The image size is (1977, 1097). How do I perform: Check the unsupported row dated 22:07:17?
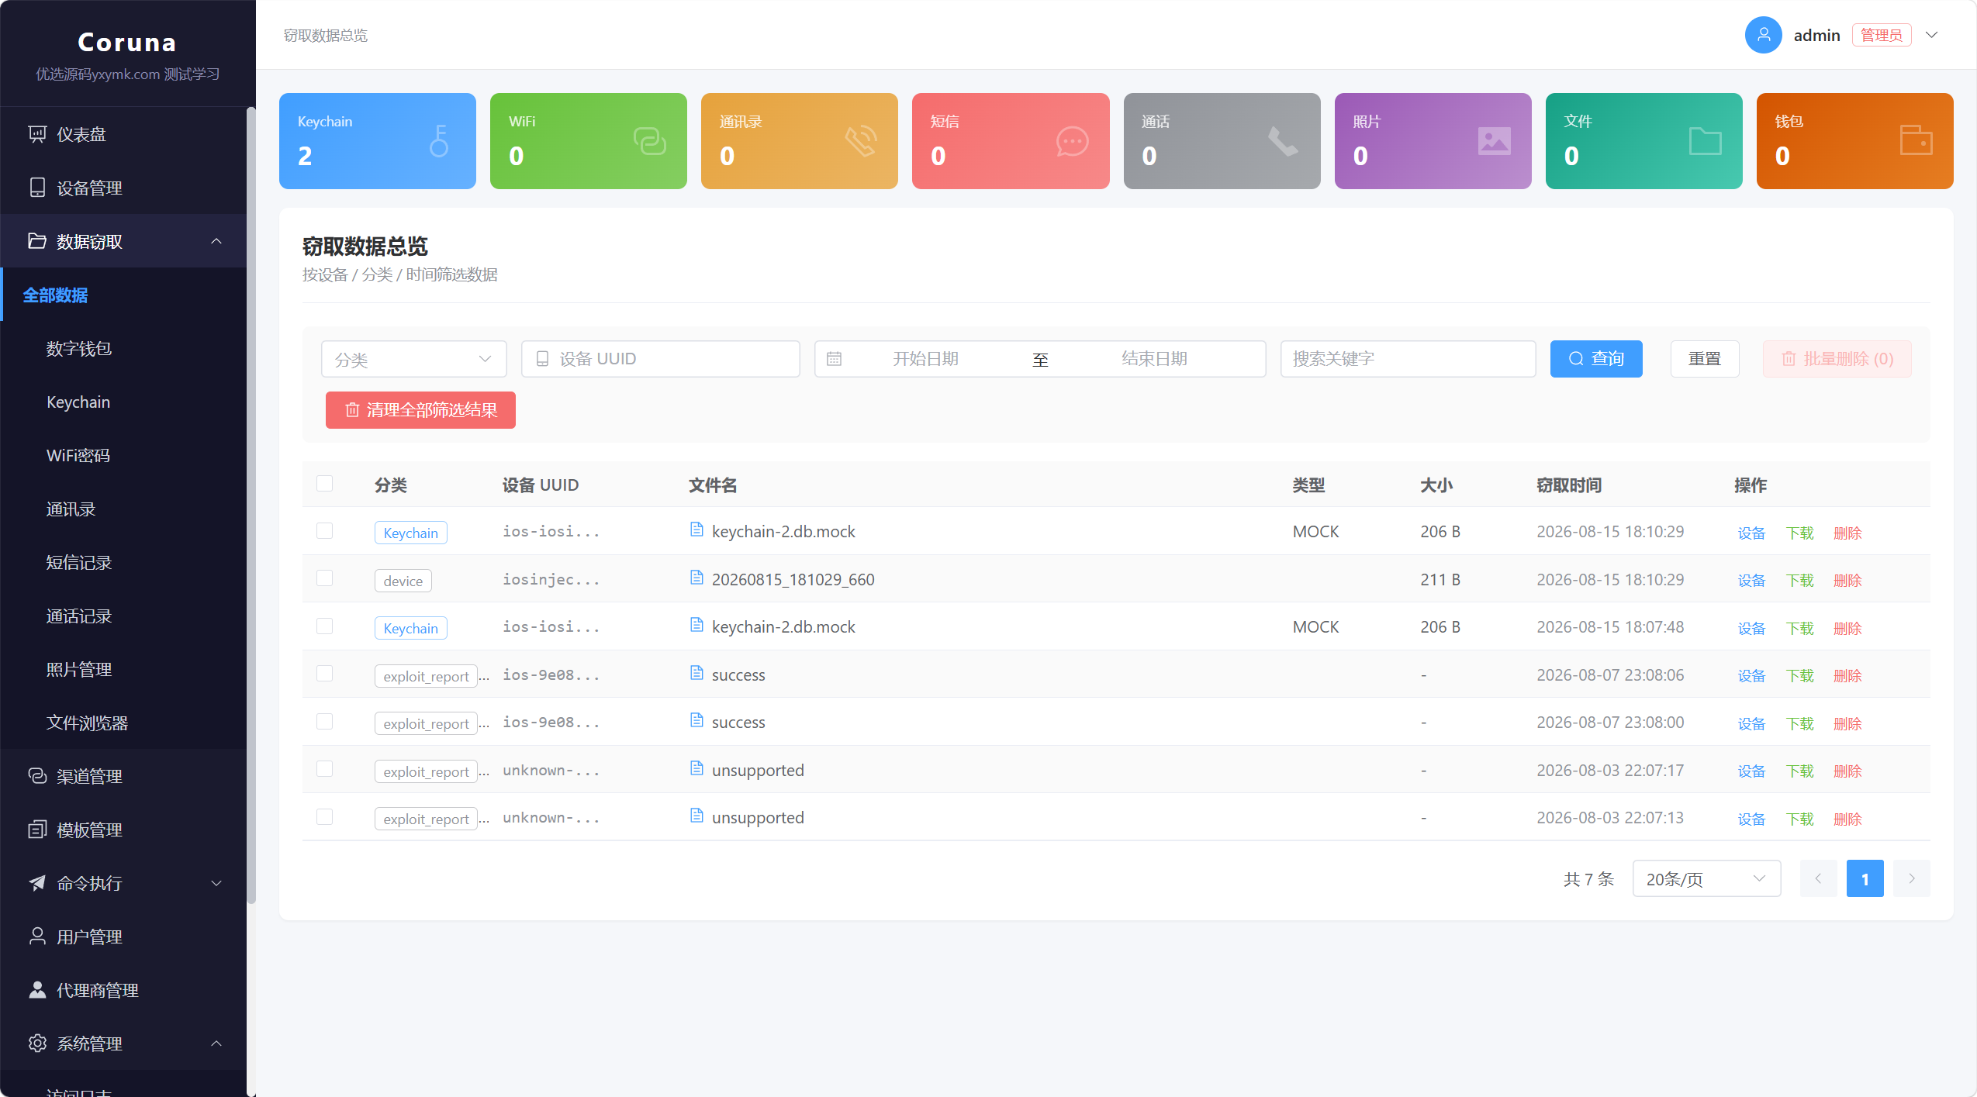tap(324, 769)
